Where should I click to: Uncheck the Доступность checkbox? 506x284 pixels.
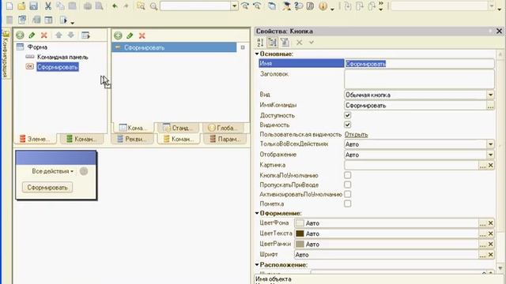[x=348, y=115]
